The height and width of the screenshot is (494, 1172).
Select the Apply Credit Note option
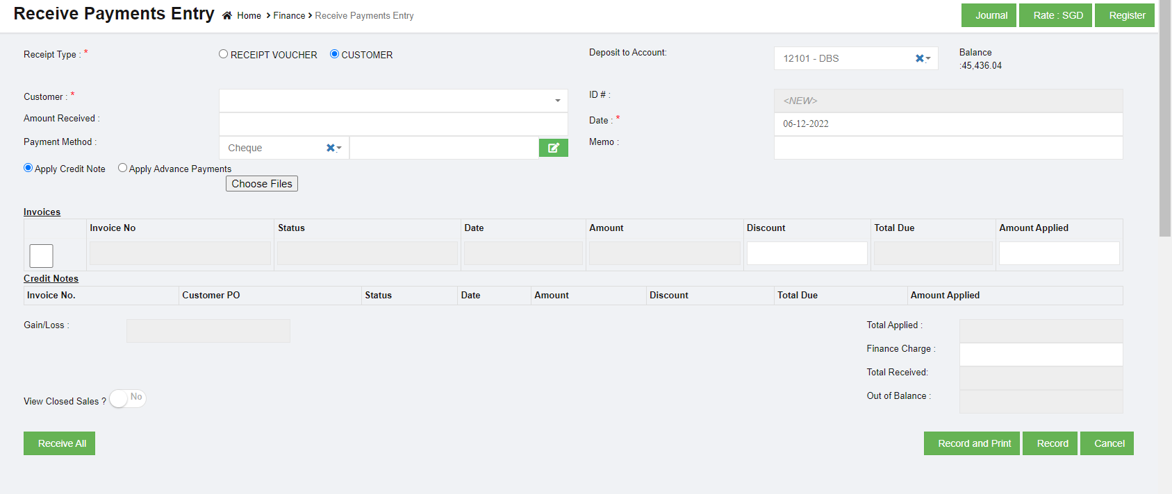click(x=28, y=168)
